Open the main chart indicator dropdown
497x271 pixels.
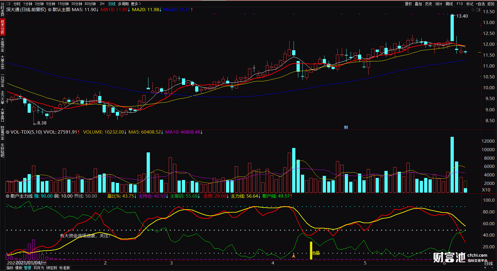pos(50,10)
